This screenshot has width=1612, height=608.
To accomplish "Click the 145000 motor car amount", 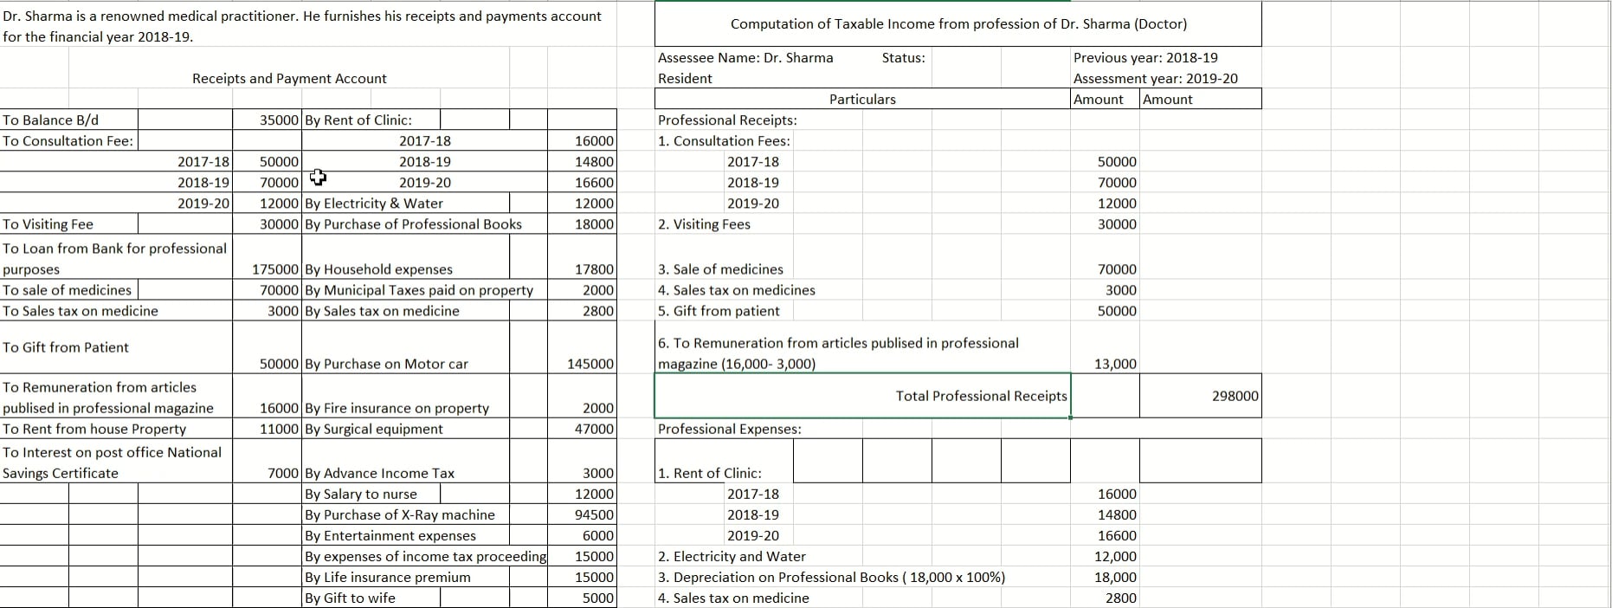I will pos(590,364).
